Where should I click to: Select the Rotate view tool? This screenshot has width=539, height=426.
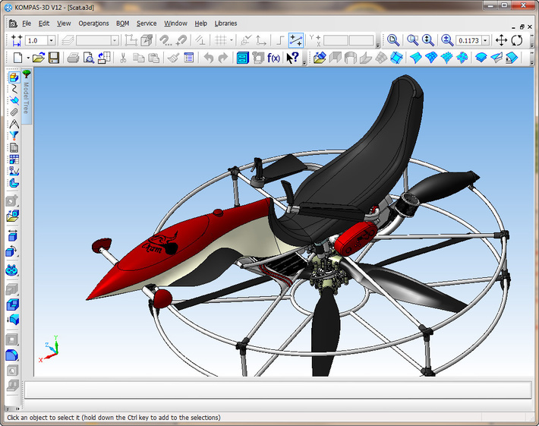pos(517,40)
